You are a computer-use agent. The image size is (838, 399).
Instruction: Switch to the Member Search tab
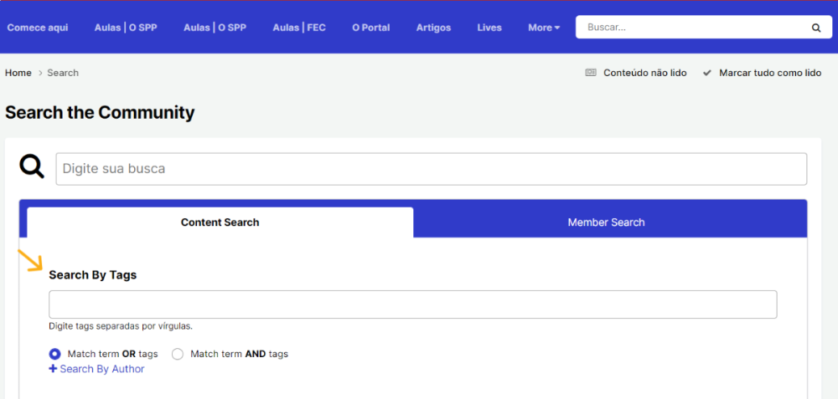coord(606,223)
